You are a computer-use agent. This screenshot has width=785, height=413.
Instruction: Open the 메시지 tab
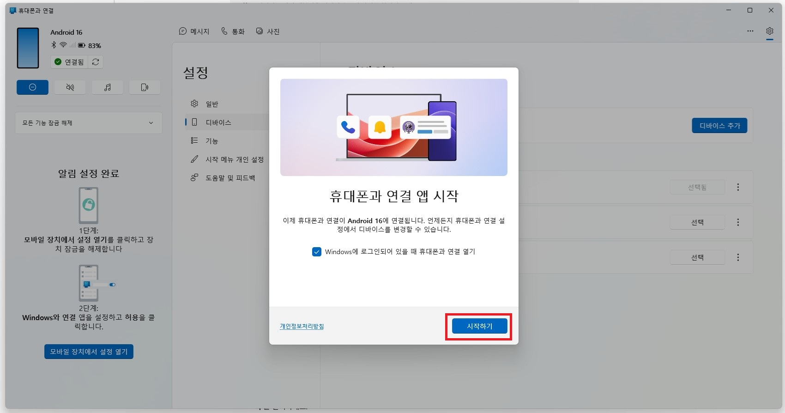coord(194,31)
